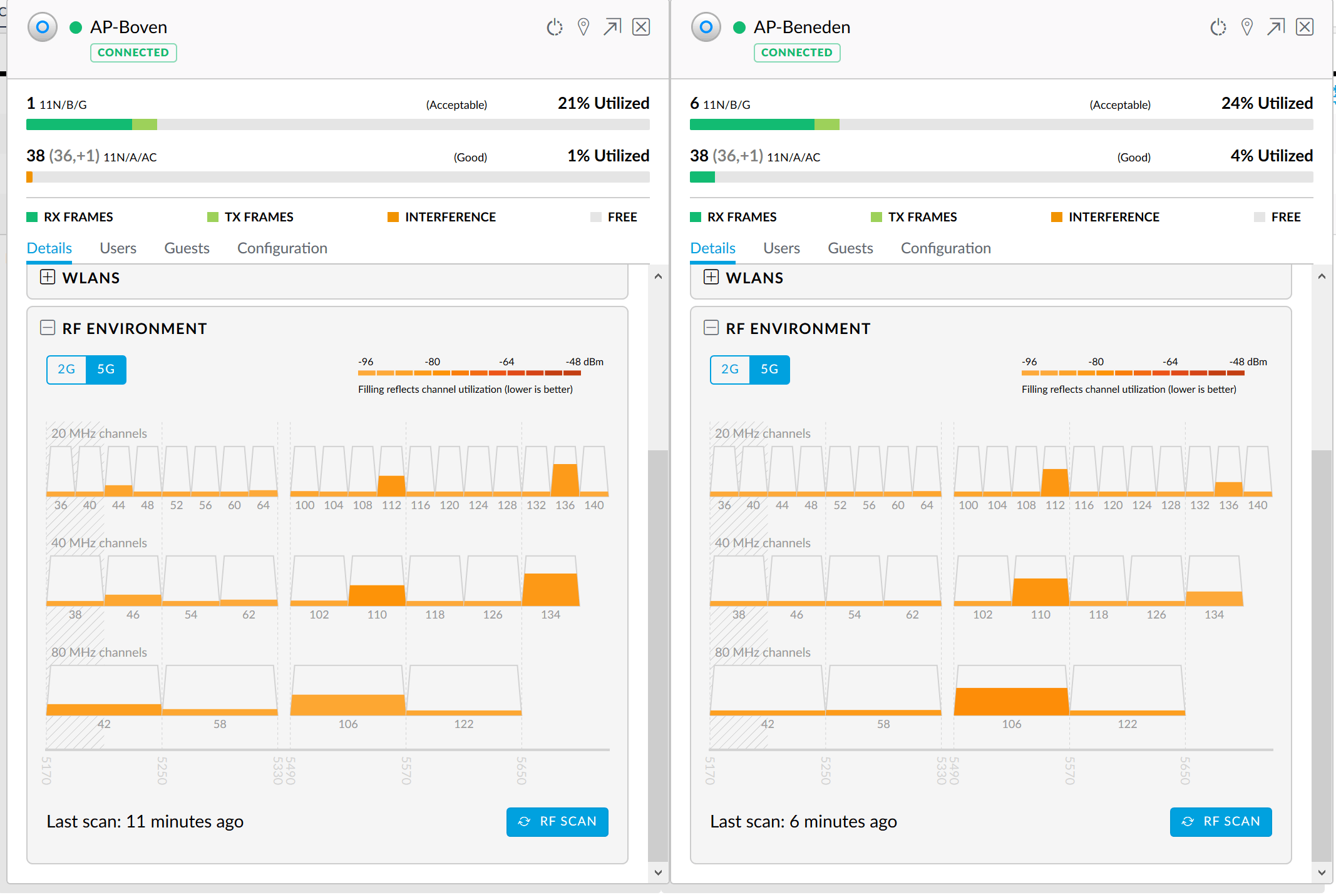Close the AP-Beneden properties panel
1336x895 pixels.
(1305, 28)
